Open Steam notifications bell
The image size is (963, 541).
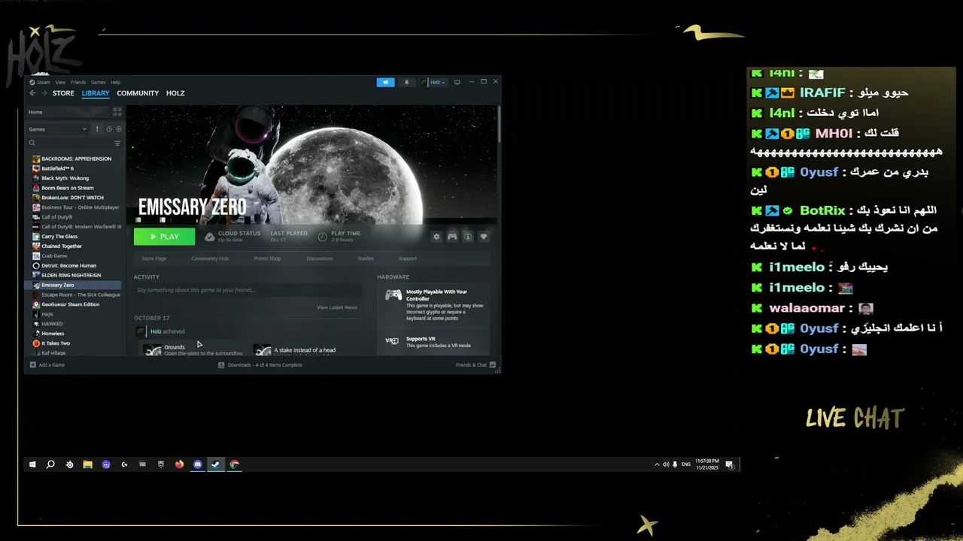406,82
